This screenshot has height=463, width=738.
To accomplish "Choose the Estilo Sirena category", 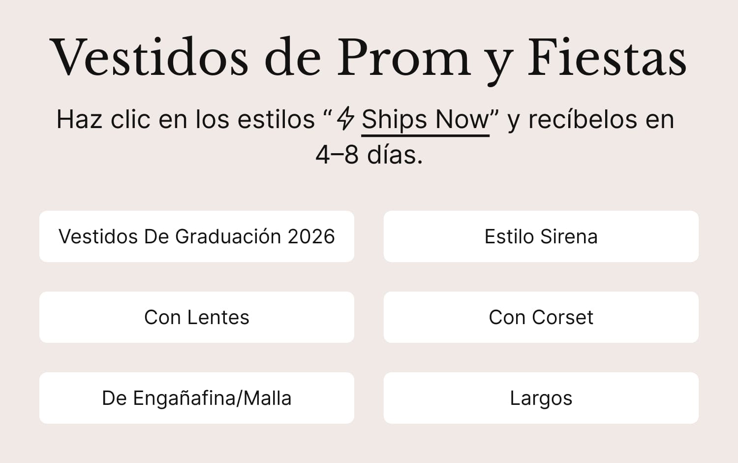I will (x=541, y=236).
